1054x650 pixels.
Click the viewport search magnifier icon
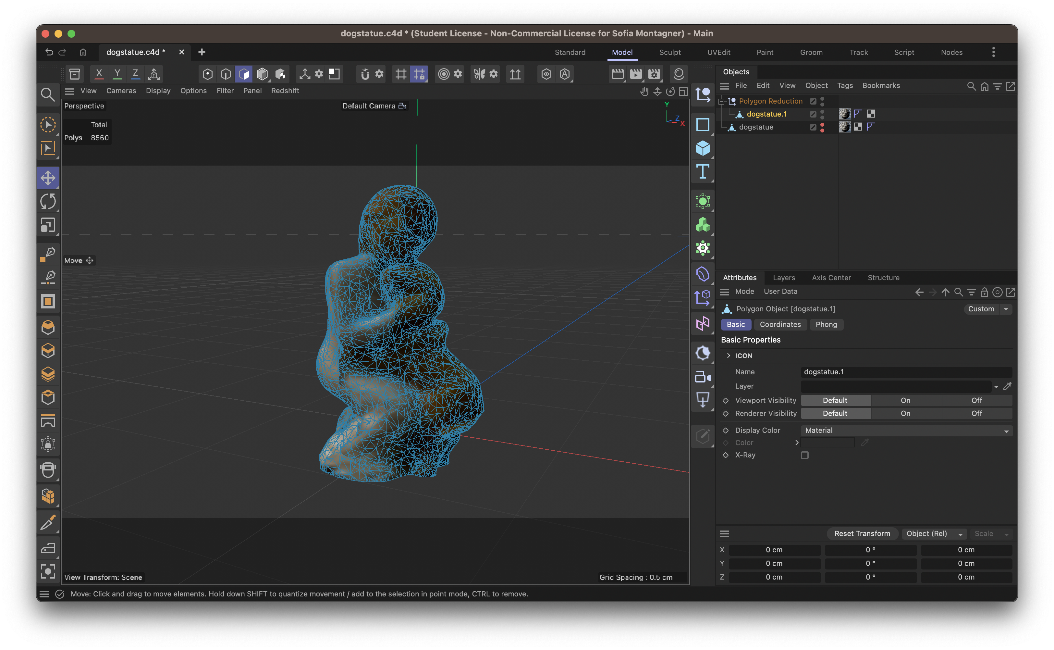click(48, 94)
